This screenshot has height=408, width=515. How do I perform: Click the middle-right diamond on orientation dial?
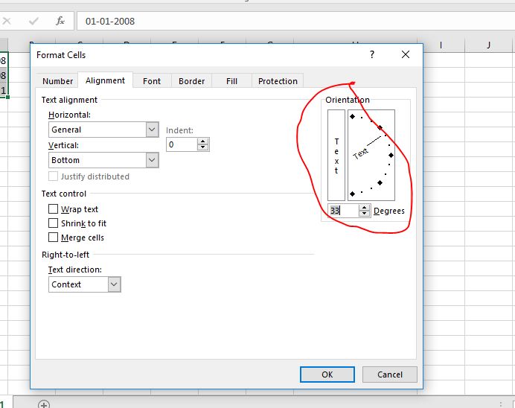click(x=391, y=155)
